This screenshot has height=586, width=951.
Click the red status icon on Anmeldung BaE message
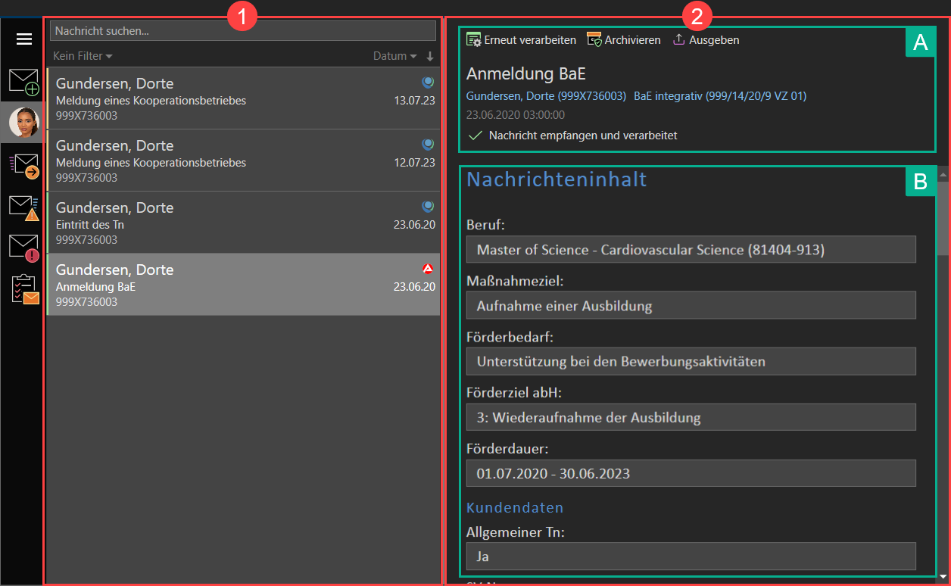(x=428, y=269)
